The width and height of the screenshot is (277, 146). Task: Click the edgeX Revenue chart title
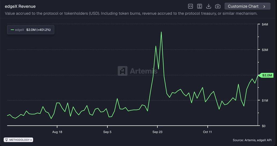click(20, 6)
